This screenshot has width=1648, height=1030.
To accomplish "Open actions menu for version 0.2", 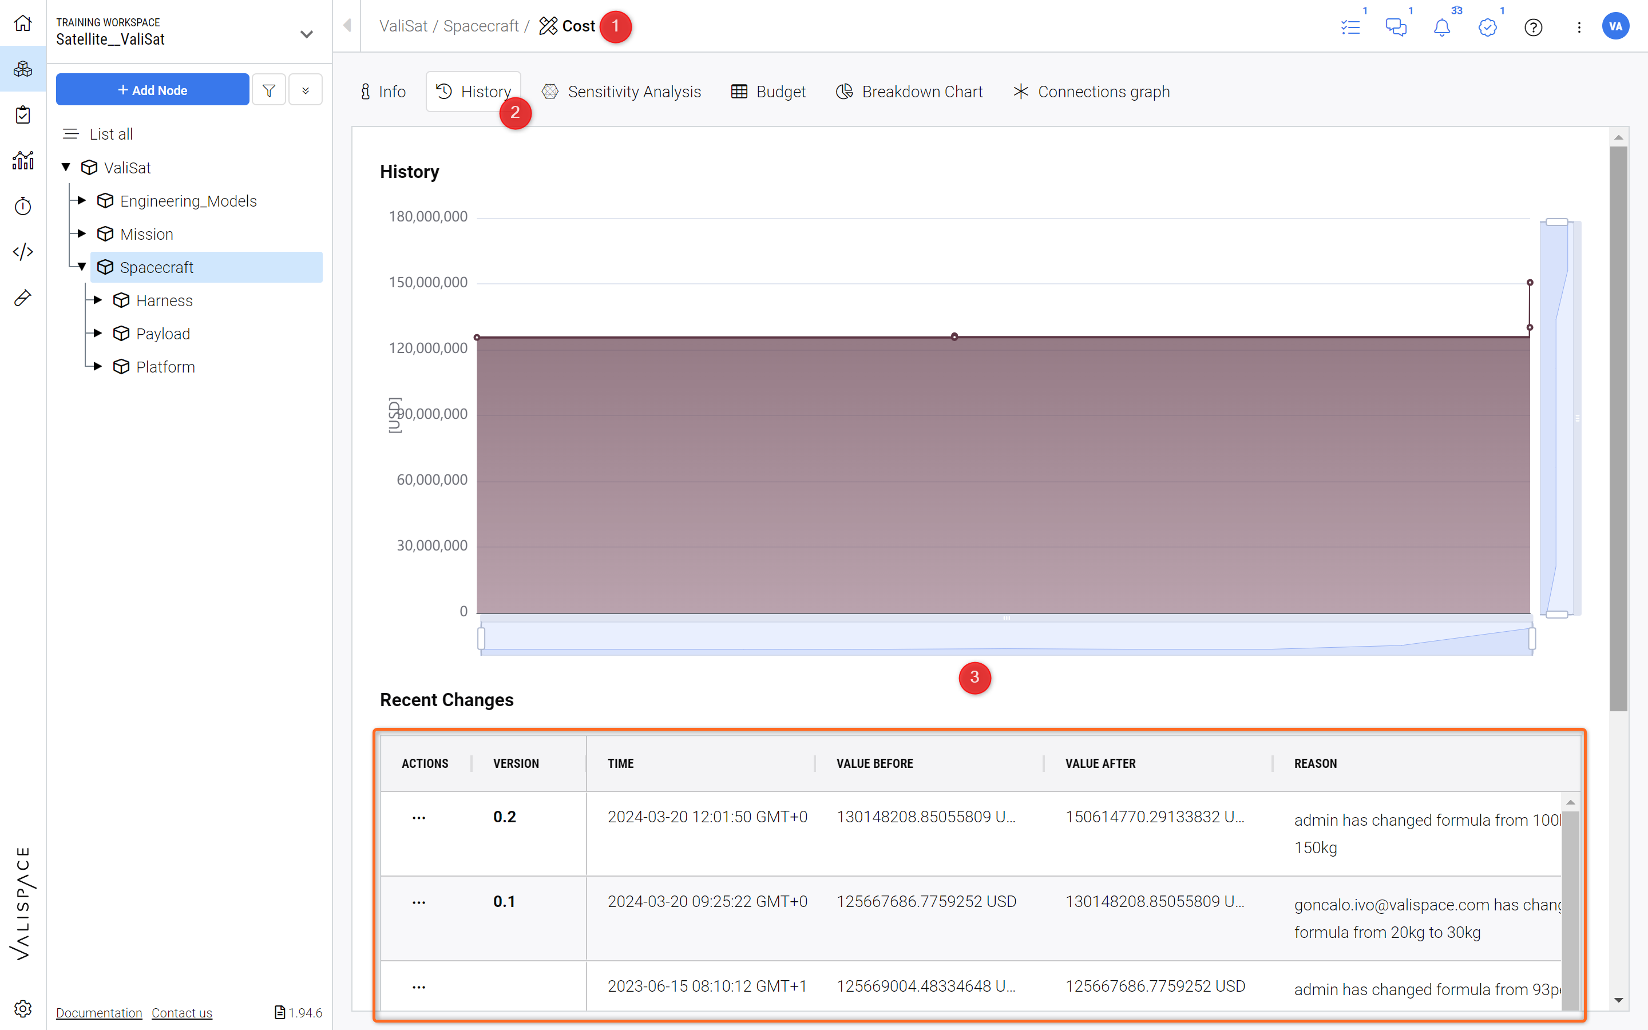I will pyautogui.click(x=419, y=818).
